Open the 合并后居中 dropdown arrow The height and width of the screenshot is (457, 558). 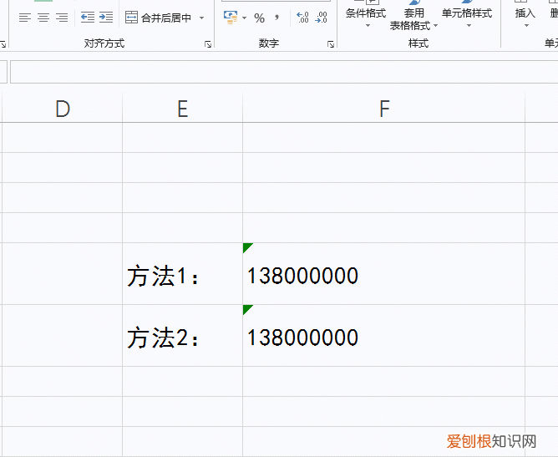pos(202,18)
